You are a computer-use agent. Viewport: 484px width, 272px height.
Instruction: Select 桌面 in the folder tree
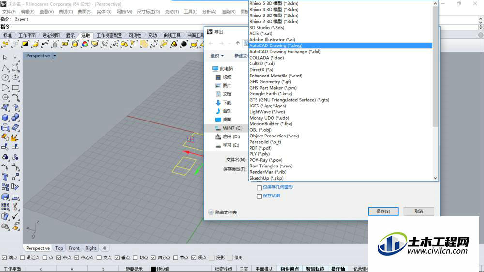coord(227,120)
